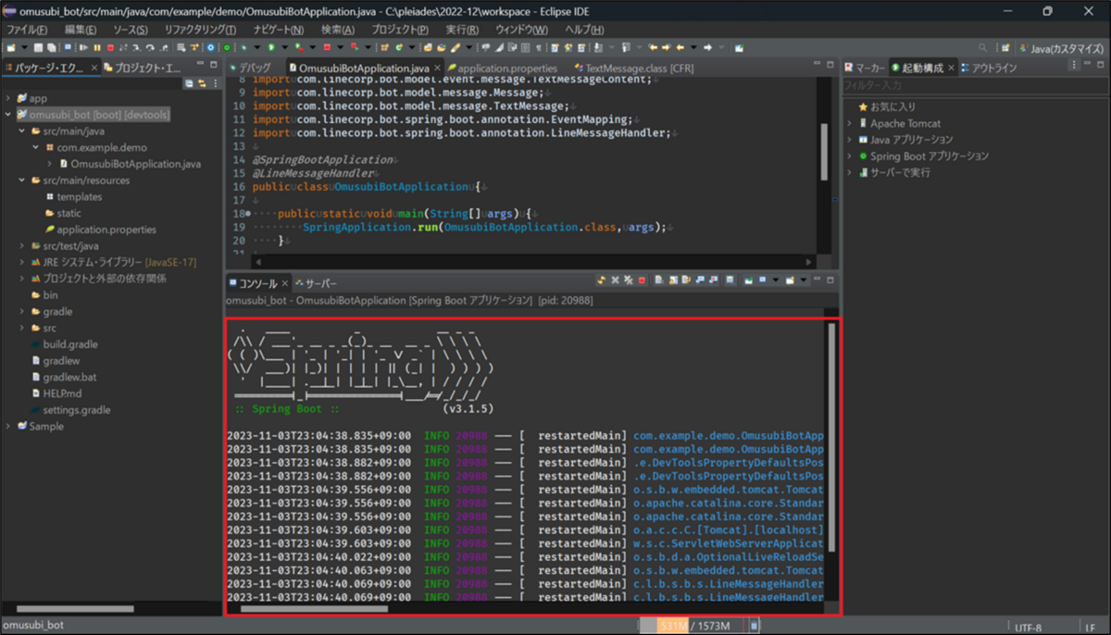Toggle Show Console on Standard Out change
1111x635 pixels.
coord(700,280)
